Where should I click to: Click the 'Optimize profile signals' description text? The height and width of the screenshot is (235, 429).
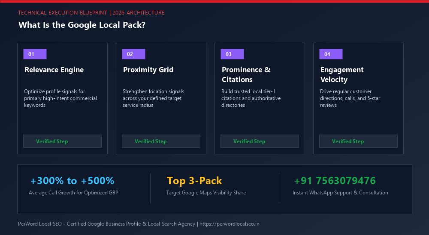pyautogui.click(x=60, y=98)
